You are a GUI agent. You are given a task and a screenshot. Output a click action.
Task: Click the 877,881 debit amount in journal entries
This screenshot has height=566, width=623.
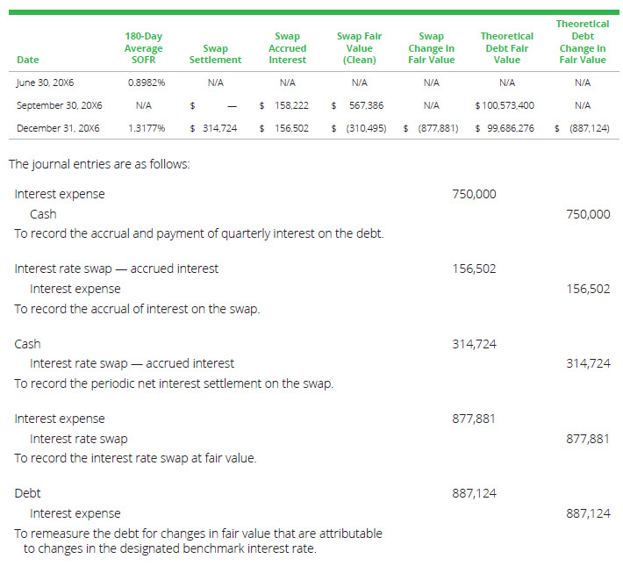coord(474,419)
